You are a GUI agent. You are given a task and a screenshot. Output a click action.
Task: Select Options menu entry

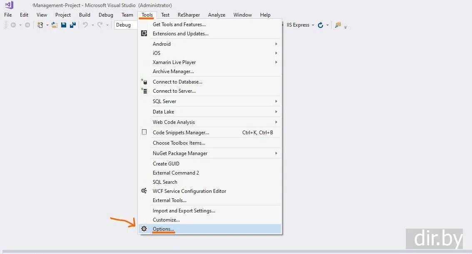[210, 229]
